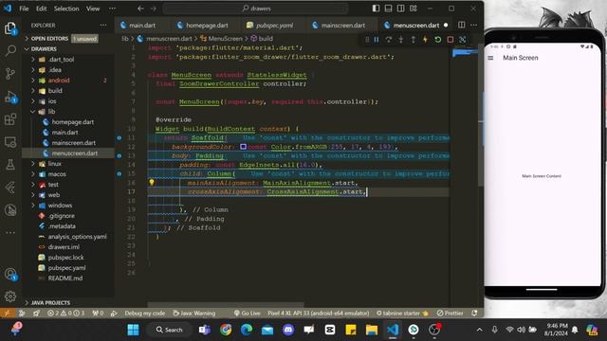Pause the debug session

(x=377, y=40)
